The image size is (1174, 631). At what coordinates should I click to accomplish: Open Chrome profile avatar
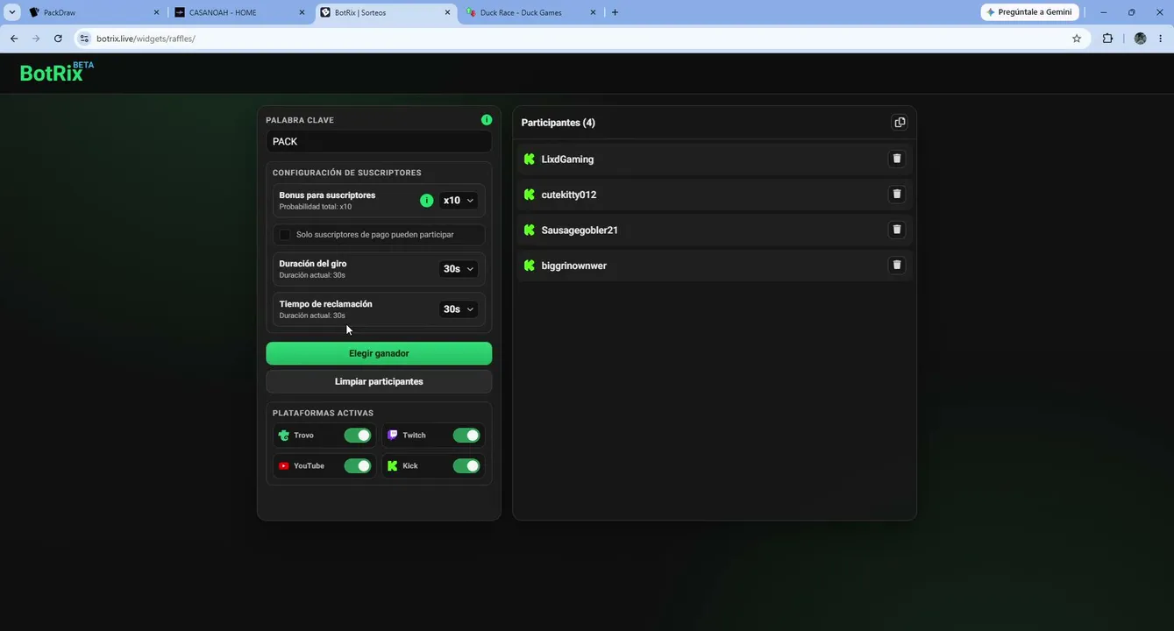pyautogui.click(x=1140, y=39)
